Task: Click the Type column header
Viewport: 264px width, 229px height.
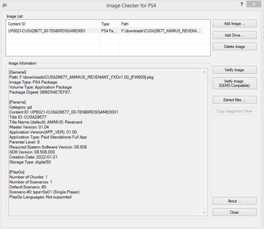Action: point(109,24)
